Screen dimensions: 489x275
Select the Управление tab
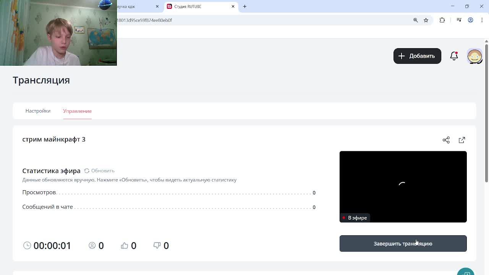tap(77, 111)
